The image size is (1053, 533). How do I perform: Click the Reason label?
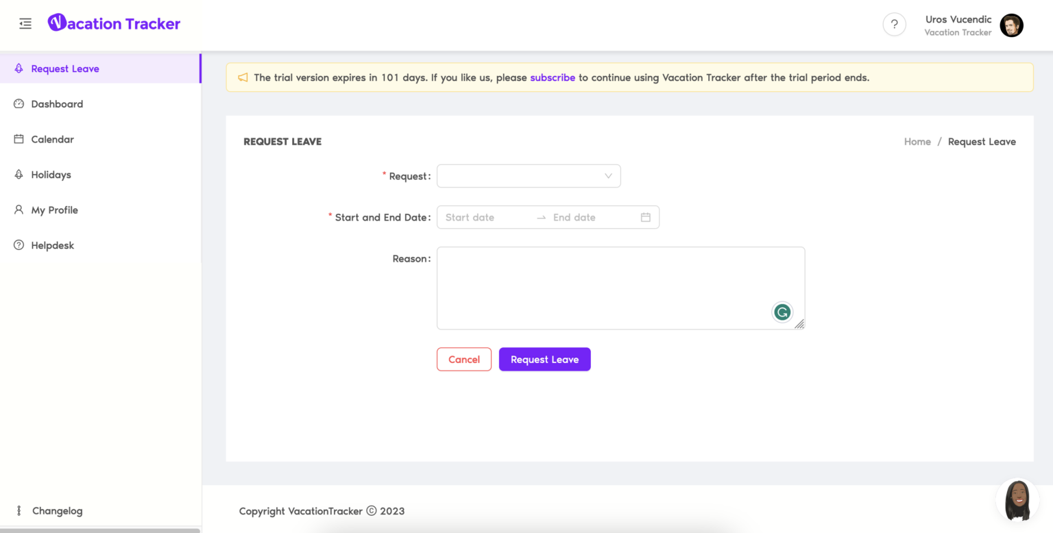coord(411,258)
